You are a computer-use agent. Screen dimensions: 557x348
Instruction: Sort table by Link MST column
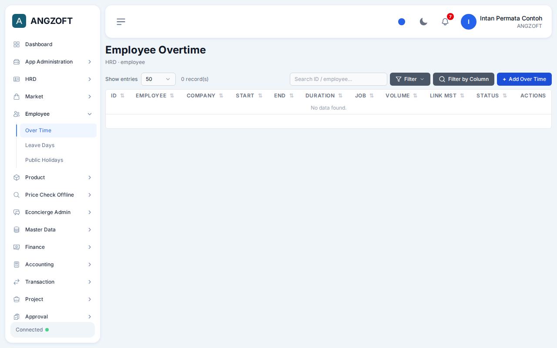coord(447,96)
